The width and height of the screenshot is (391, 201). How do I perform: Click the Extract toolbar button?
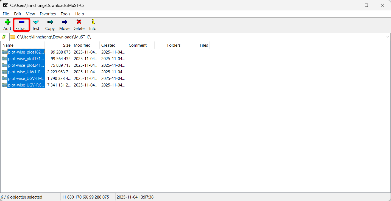point(21,25)
